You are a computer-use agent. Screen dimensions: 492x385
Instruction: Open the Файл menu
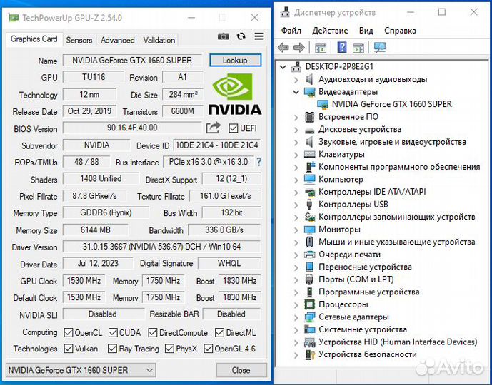pos(291,31)
